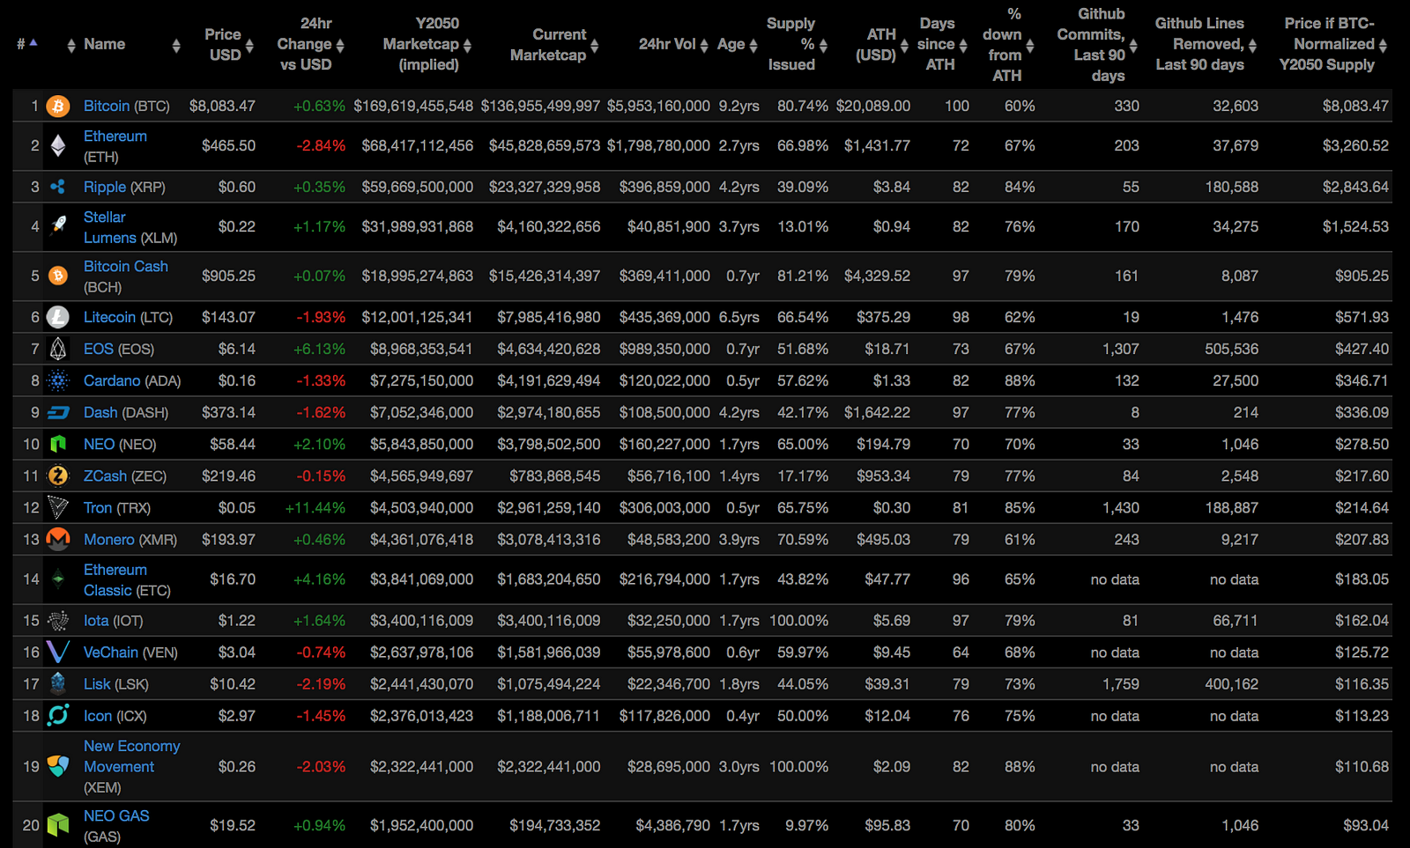Sort by ATH (USD) column header
The width and height of the screenshot is (1410, 848).
pyautogui.click(x=881, y=45)
